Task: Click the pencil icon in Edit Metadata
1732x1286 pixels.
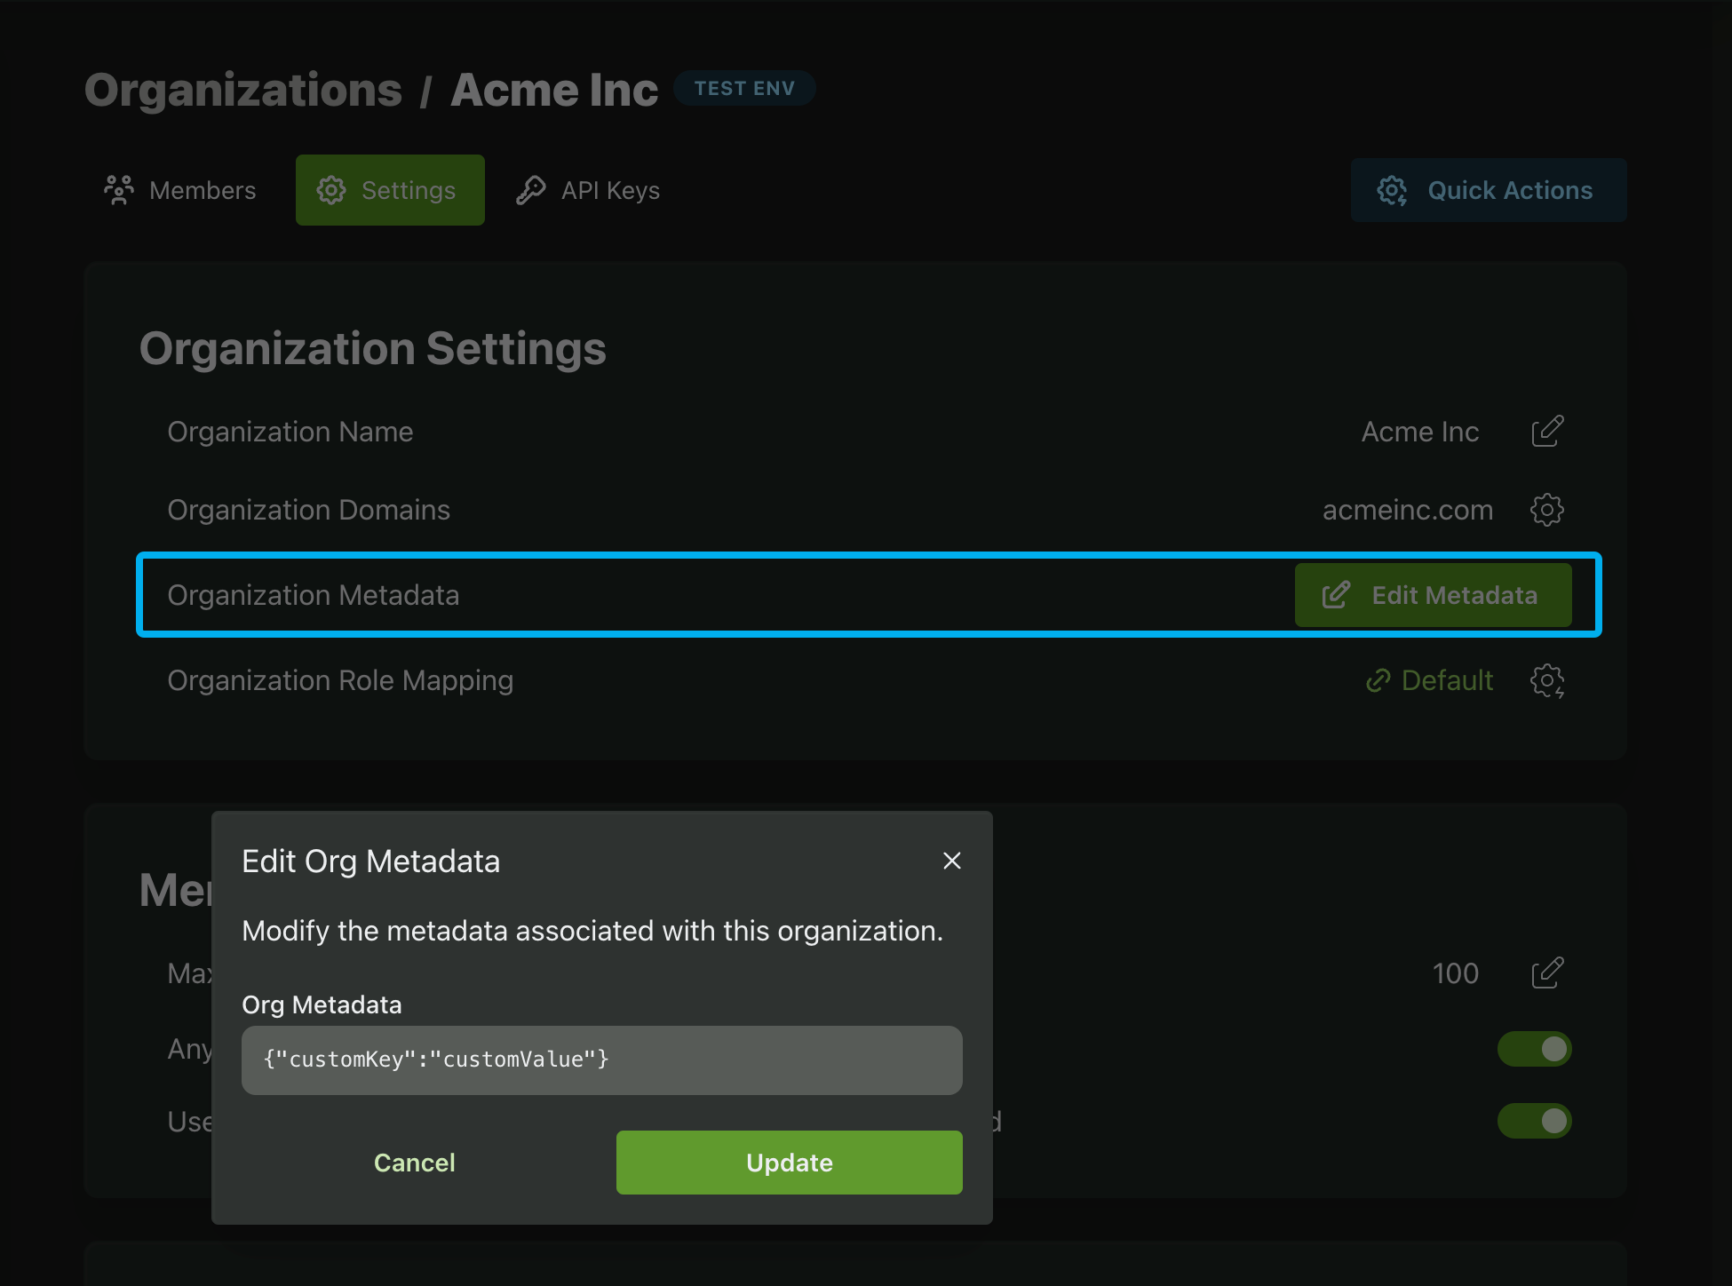Action: 1336,595
